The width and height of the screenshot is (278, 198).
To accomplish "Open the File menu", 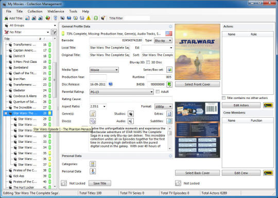I will [x=9, y=11].
